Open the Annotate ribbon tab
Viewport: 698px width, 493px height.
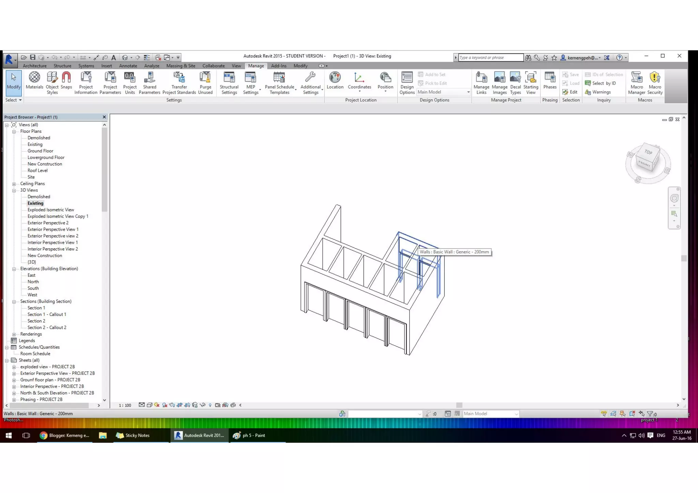click(x=128, y=66)
